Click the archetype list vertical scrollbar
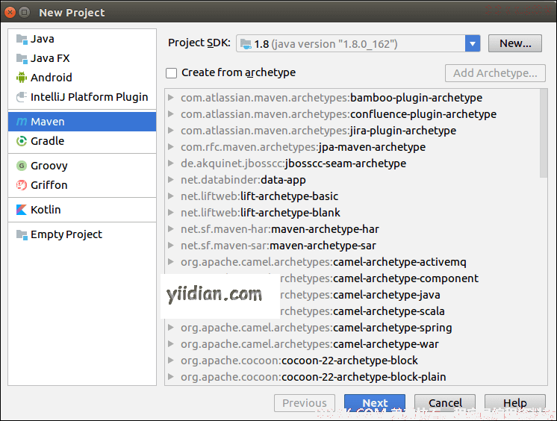Image resolution: width=557 pixels, height=421 pixels. 544,133
